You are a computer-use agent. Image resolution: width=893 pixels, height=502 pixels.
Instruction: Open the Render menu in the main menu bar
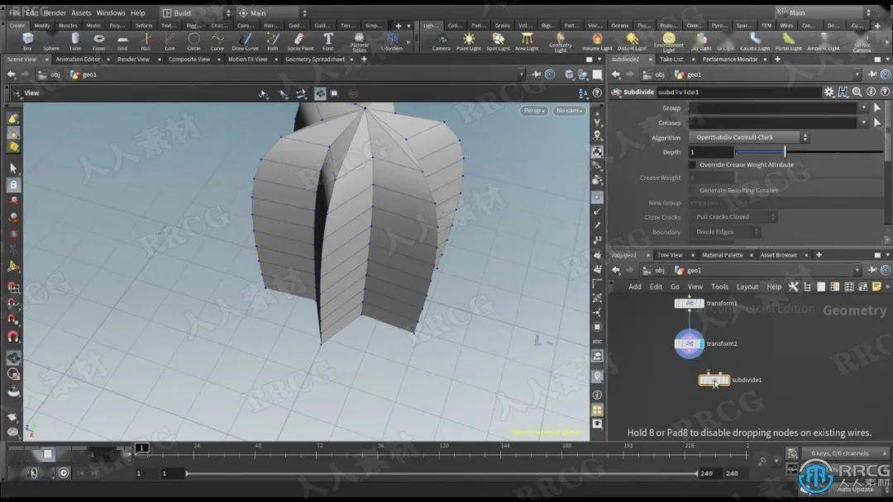(55, 12)
